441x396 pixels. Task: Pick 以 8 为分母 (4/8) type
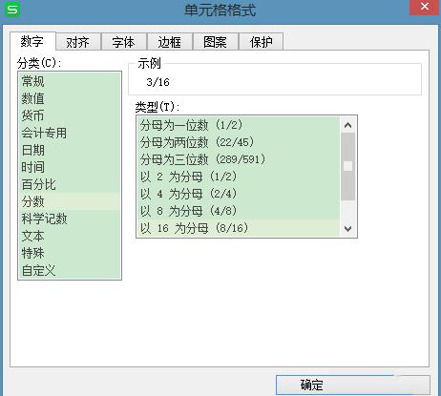tap(239, 211)
